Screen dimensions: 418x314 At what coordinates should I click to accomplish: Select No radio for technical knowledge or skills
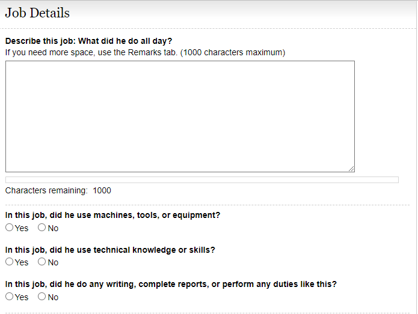click(x=41, y=262)
